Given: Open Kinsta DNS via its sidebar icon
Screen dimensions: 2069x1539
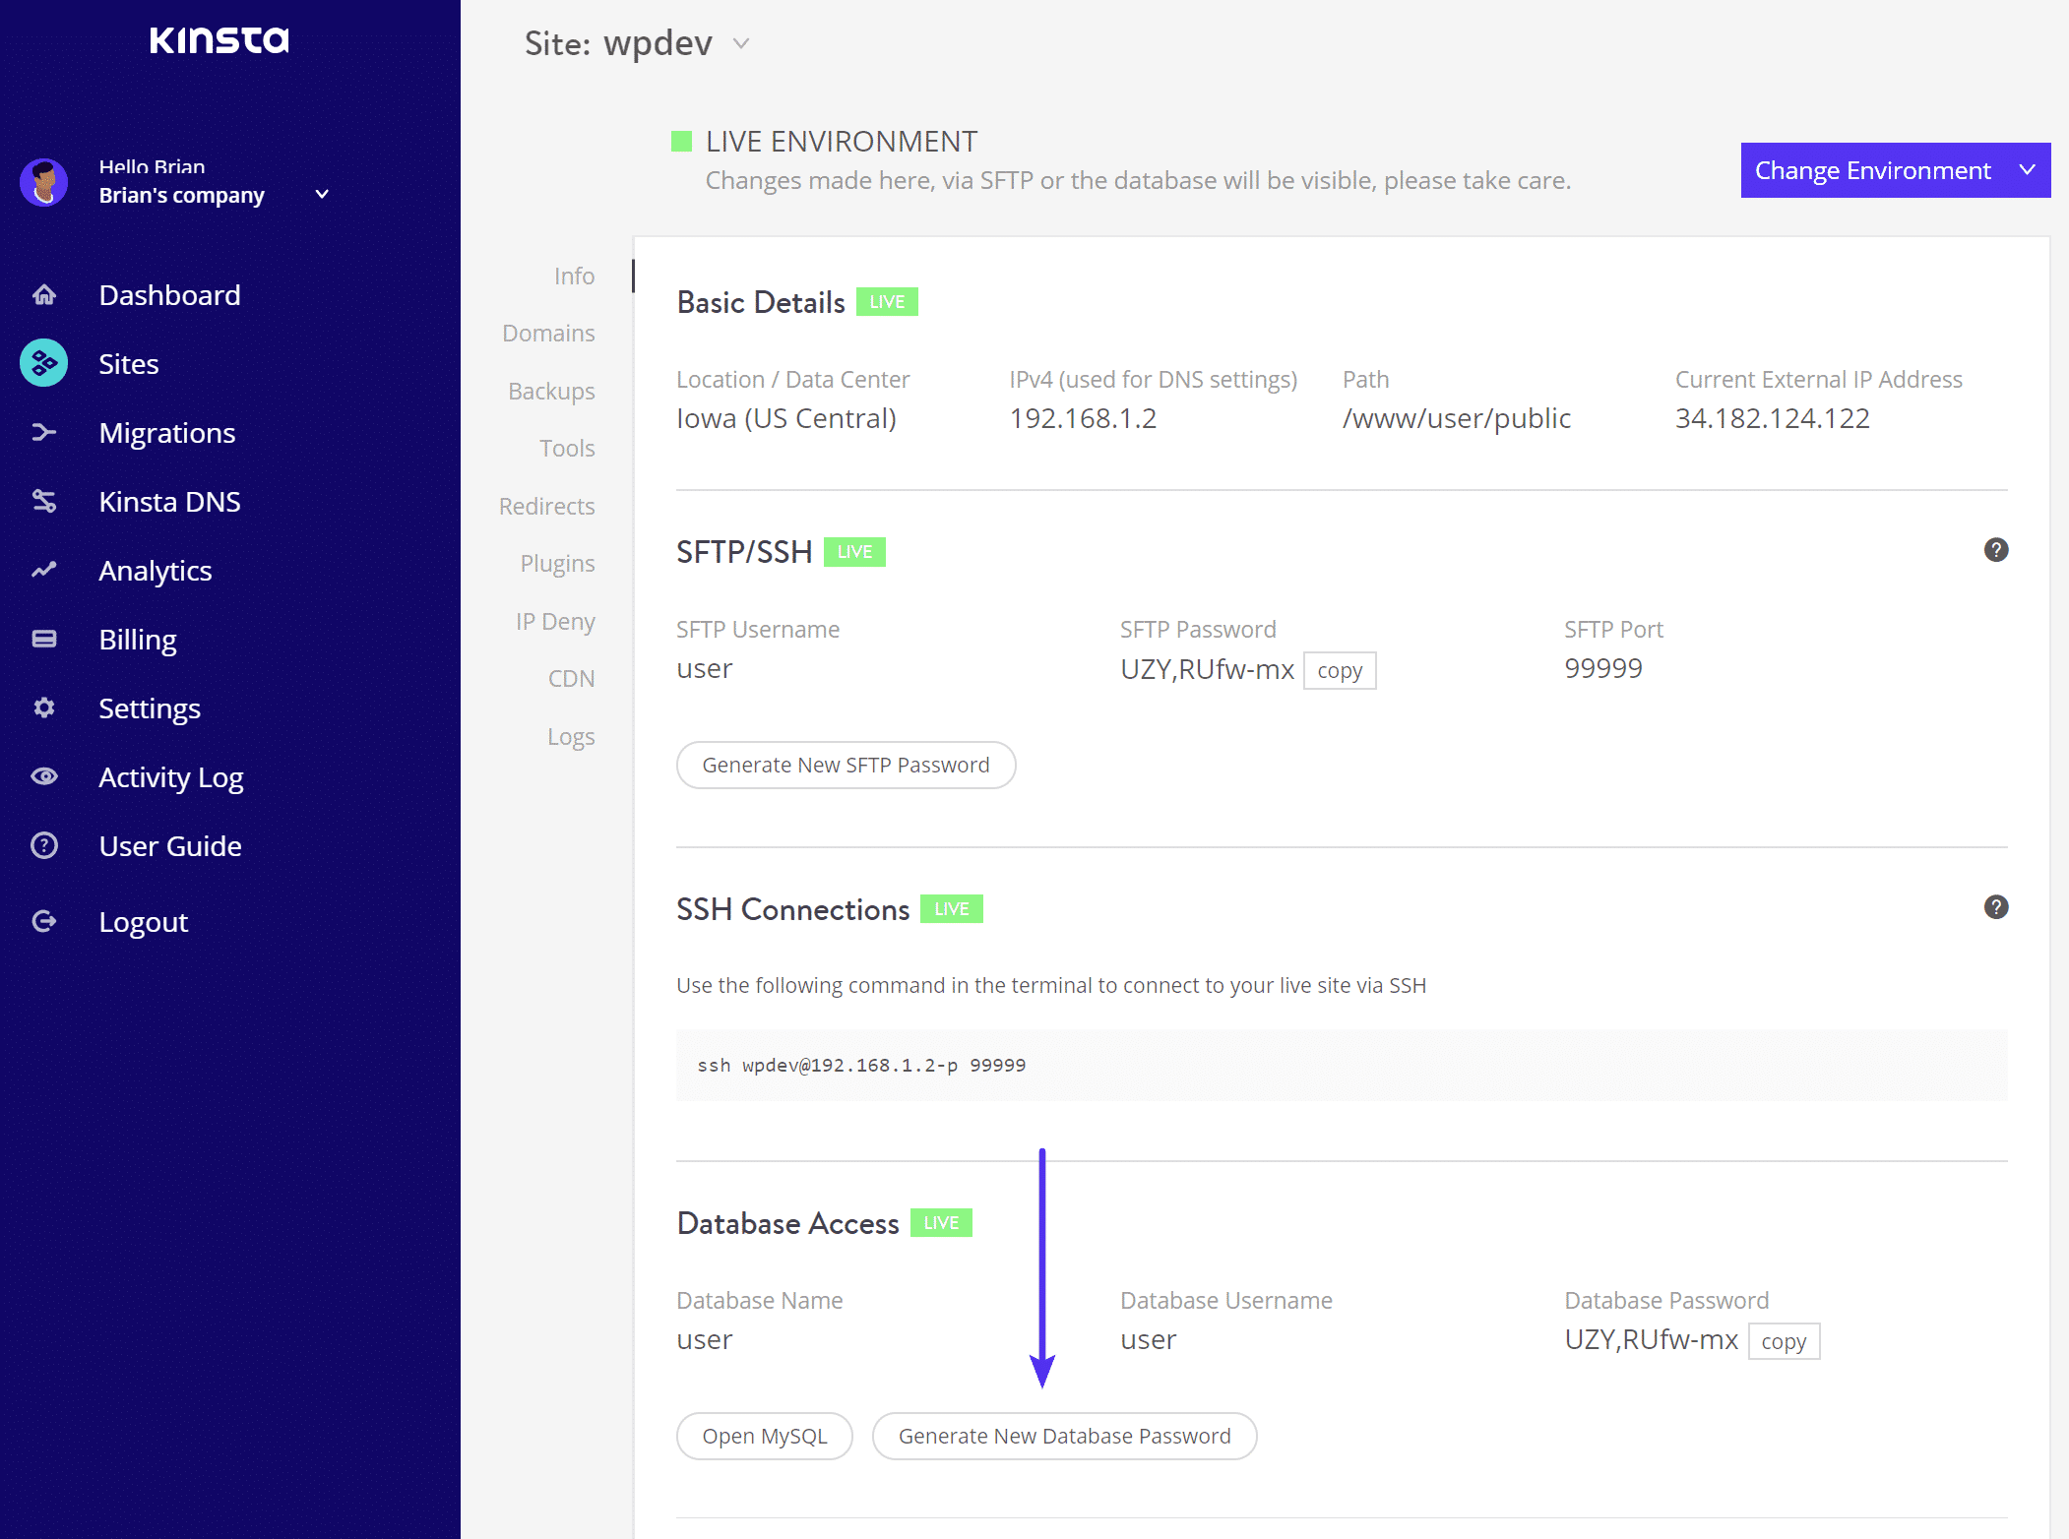Looking at the screenshot, I should coord(44,501).
